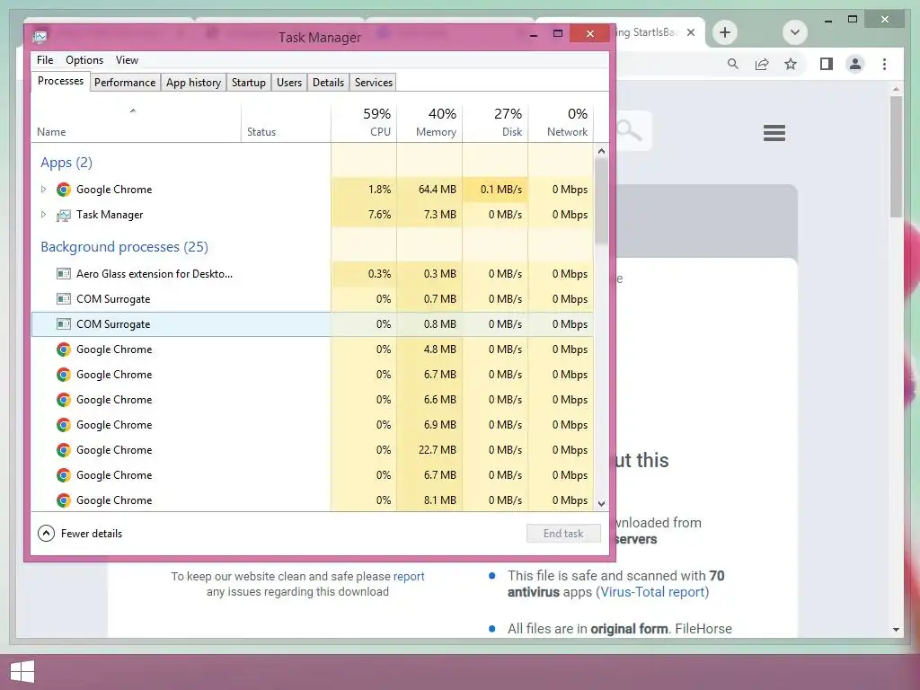Sort by the 59% CPU column
920x690 pixels.
coord(364,123)
